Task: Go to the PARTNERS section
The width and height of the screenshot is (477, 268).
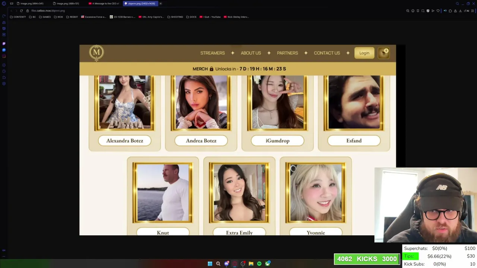Action: coord(287,53)
